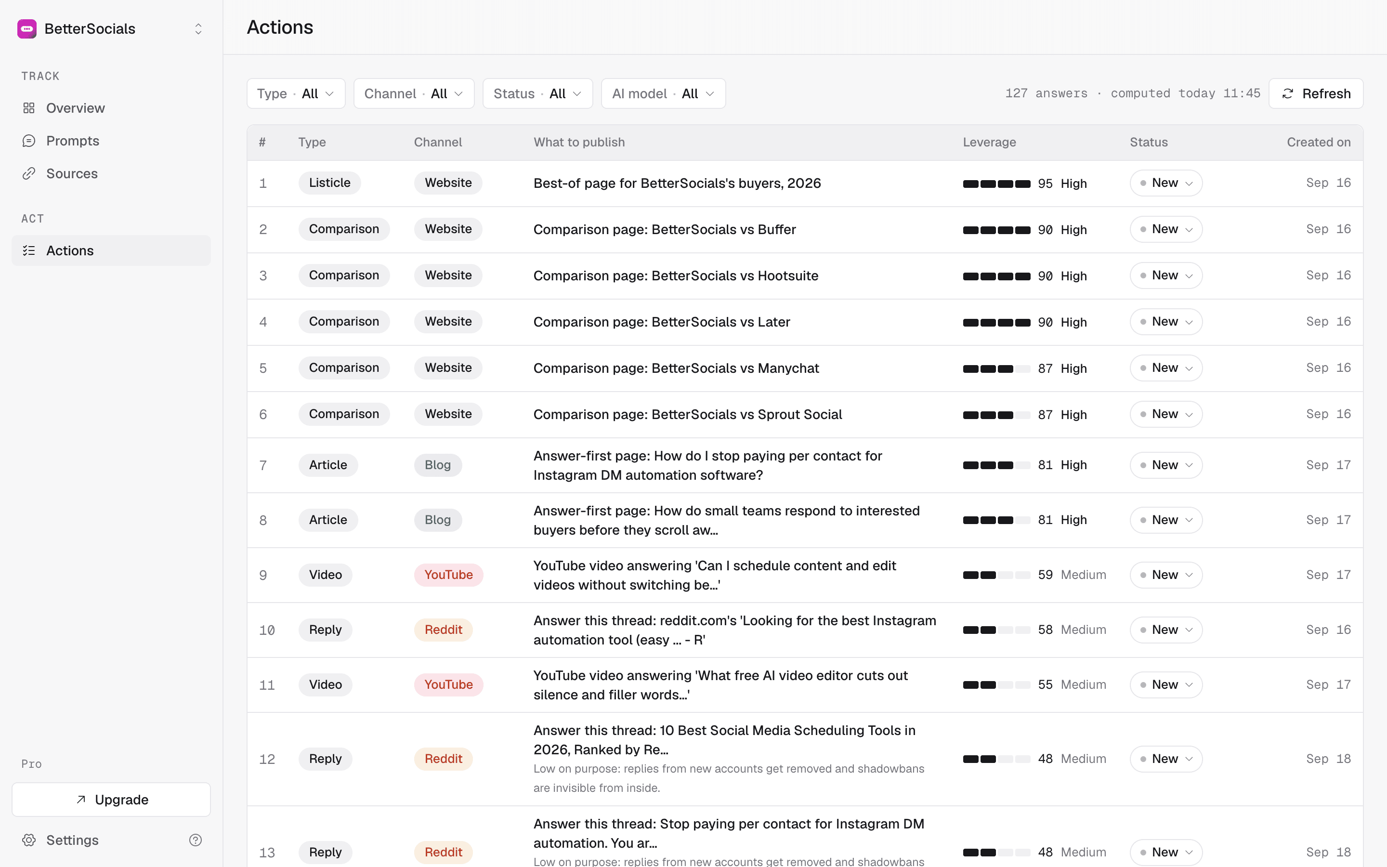The height and width of the screenshot is (867, 1387).
Task: Click leverage bar scoring 59 Medium
Action: [x=997, y=575]
